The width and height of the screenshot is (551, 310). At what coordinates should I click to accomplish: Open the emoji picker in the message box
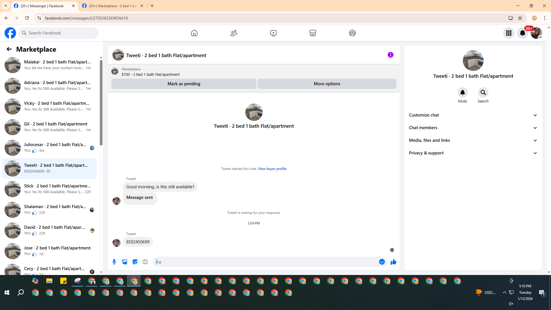coord(382,262)
